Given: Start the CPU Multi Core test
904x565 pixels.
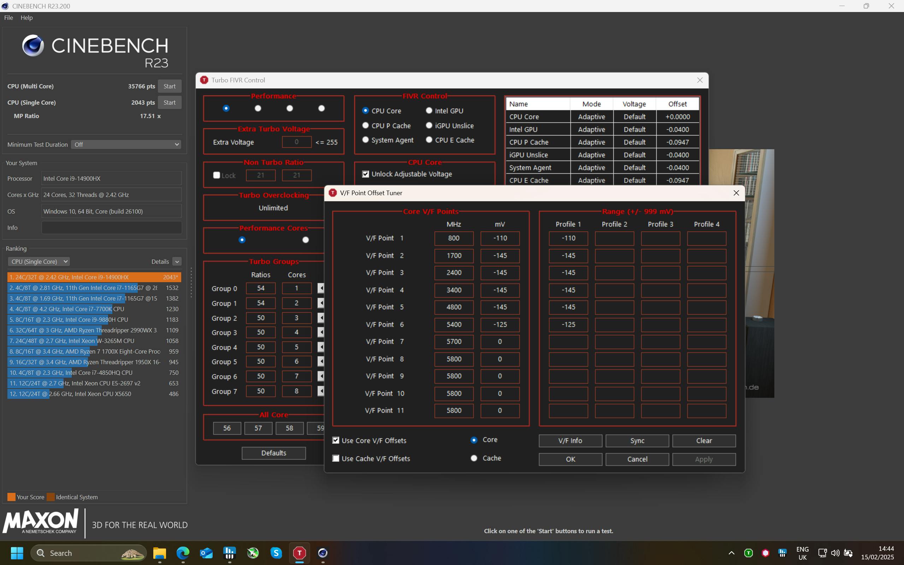Looking at the screenshot, I should pos(170,86).
